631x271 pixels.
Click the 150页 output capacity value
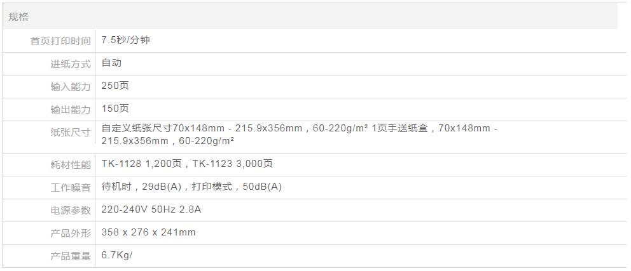[115, 109]
